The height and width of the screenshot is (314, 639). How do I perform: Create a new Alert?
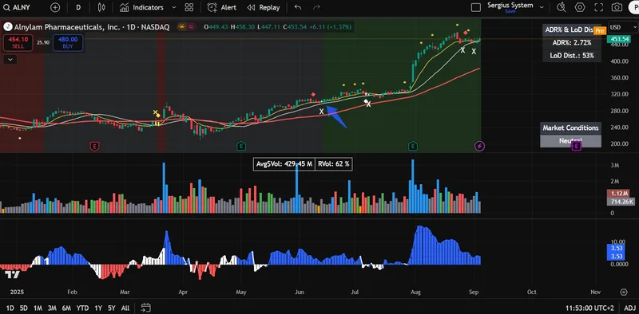click(x=222, y=7)
